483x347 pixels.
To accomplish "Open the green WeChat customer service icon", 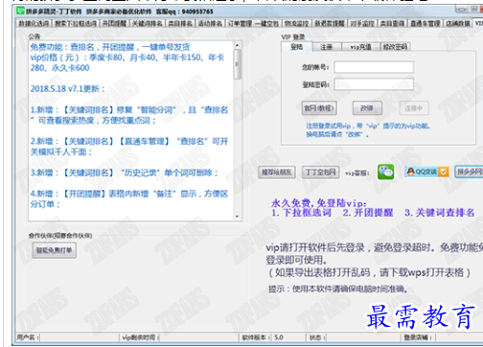I will pos(385,172).
